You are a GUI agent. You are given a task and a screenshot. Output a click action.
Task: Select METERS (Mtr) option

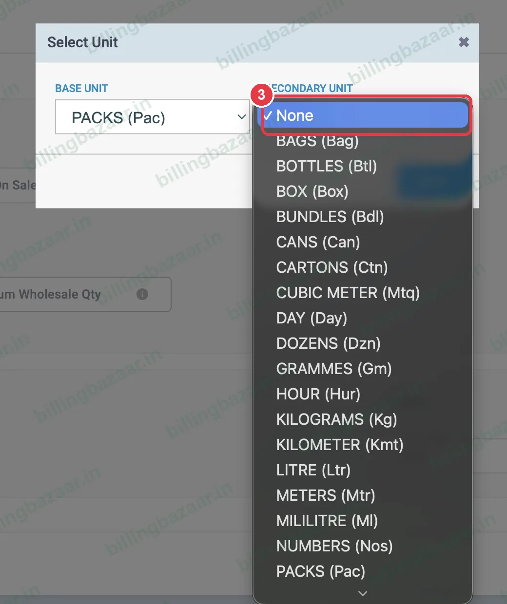[x=363, y=495]
